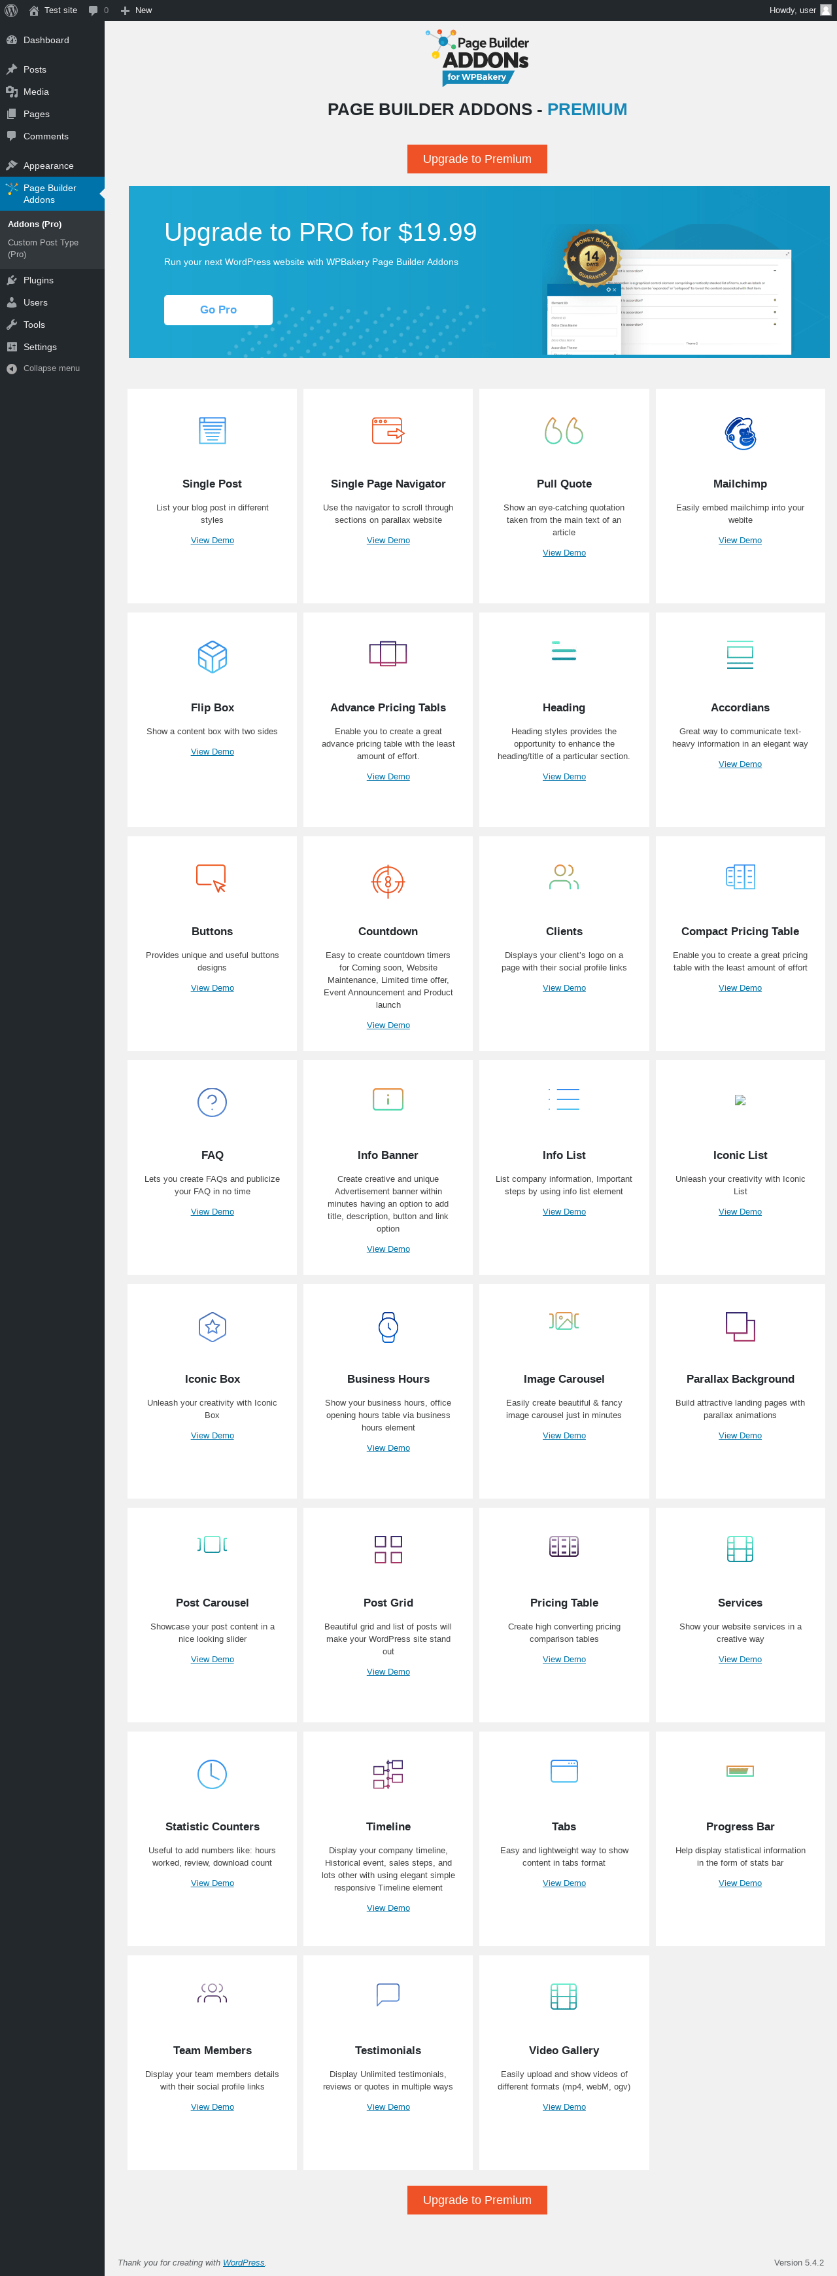Click the Timeline addon icon
Viewport: 837px width, 2276px height.
pos(388,1774)
